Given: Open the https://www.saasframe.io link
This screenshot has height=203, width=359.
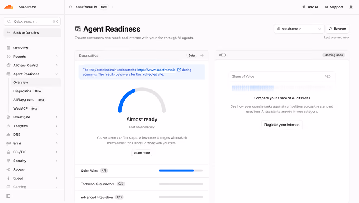Looking at the screenshot, I should 156,70.
